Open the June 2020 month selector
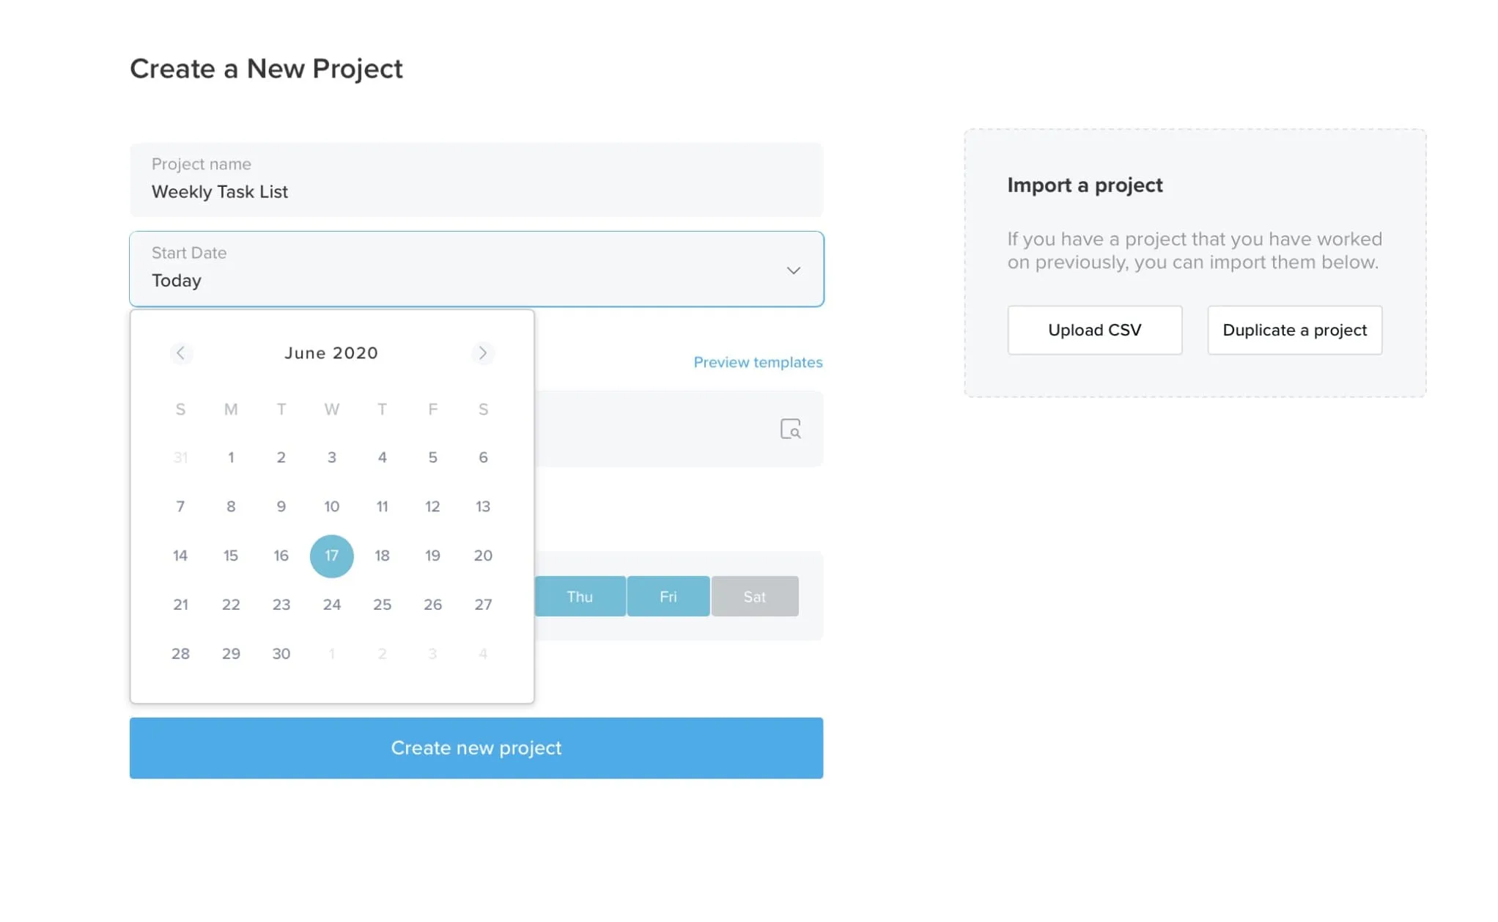Image resolution: width=1498 pixels, height=922 pixels. coord(331,352)
